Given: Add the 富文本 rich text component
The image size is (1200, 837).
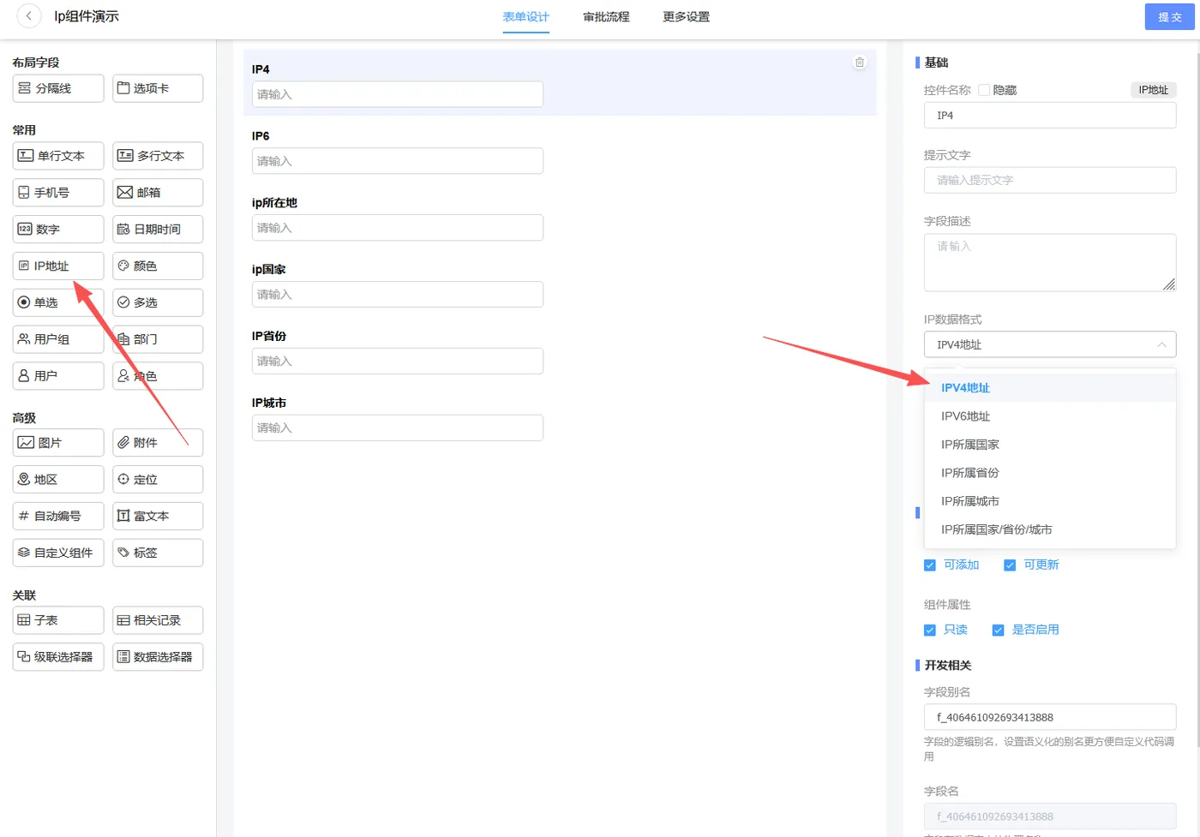Looking at the screenshot, I should [x=158, y=517].
